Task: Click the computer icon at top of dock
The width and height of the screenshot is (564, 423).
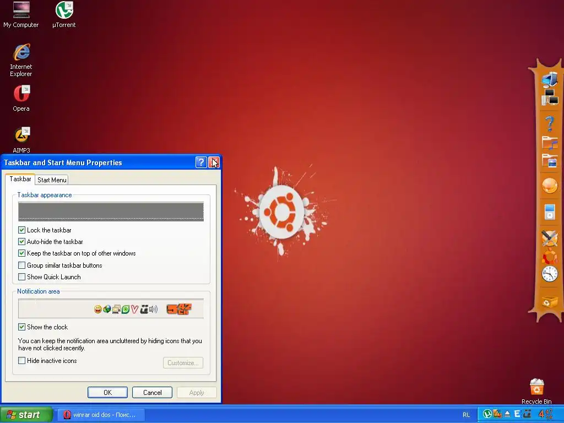Action: coord(550,79)
